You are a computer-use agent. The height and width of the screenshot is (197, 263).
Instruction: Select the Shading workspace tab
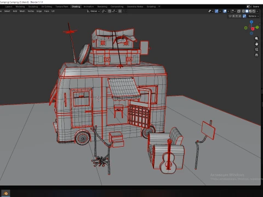pos(76,7)
